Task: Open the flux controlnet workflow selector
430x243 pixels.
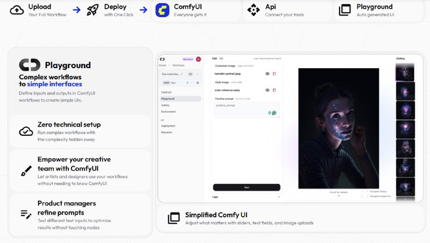Action: coord(173,74)
